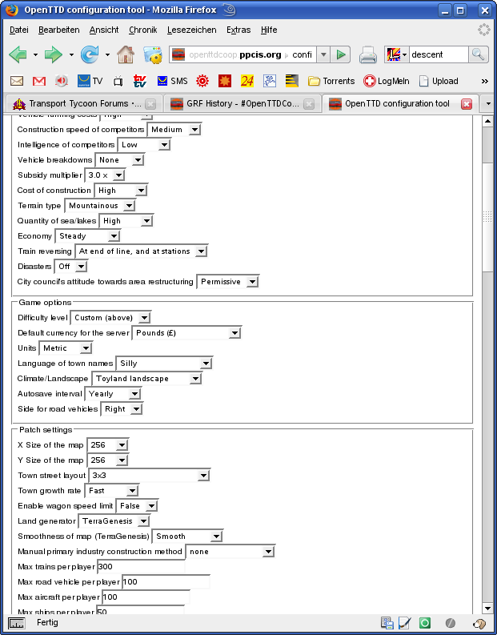This screenshot has width=497, height=635.
Task: Switch to Transport Tycoon Forums tab
Action: click(83, 104)
